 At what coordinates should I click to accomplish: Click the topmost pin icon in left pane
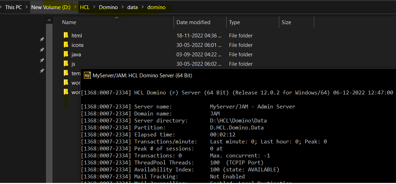pyautogui.click(x=42, y=39)
